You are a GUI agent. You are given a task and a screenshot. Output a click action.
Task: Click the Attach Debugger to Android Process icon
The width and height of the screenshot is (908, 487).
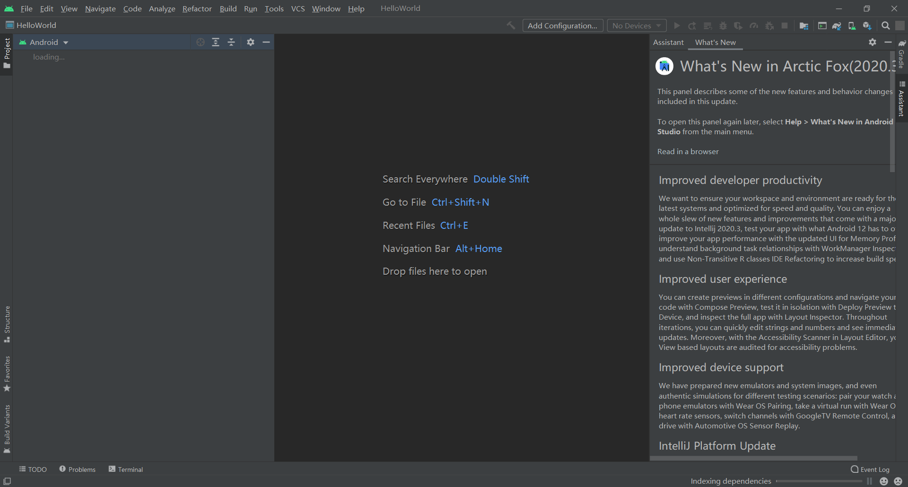pos(769,26)
